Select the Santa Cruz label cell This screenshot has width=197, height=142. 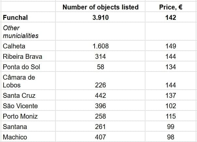click(19, 96)
